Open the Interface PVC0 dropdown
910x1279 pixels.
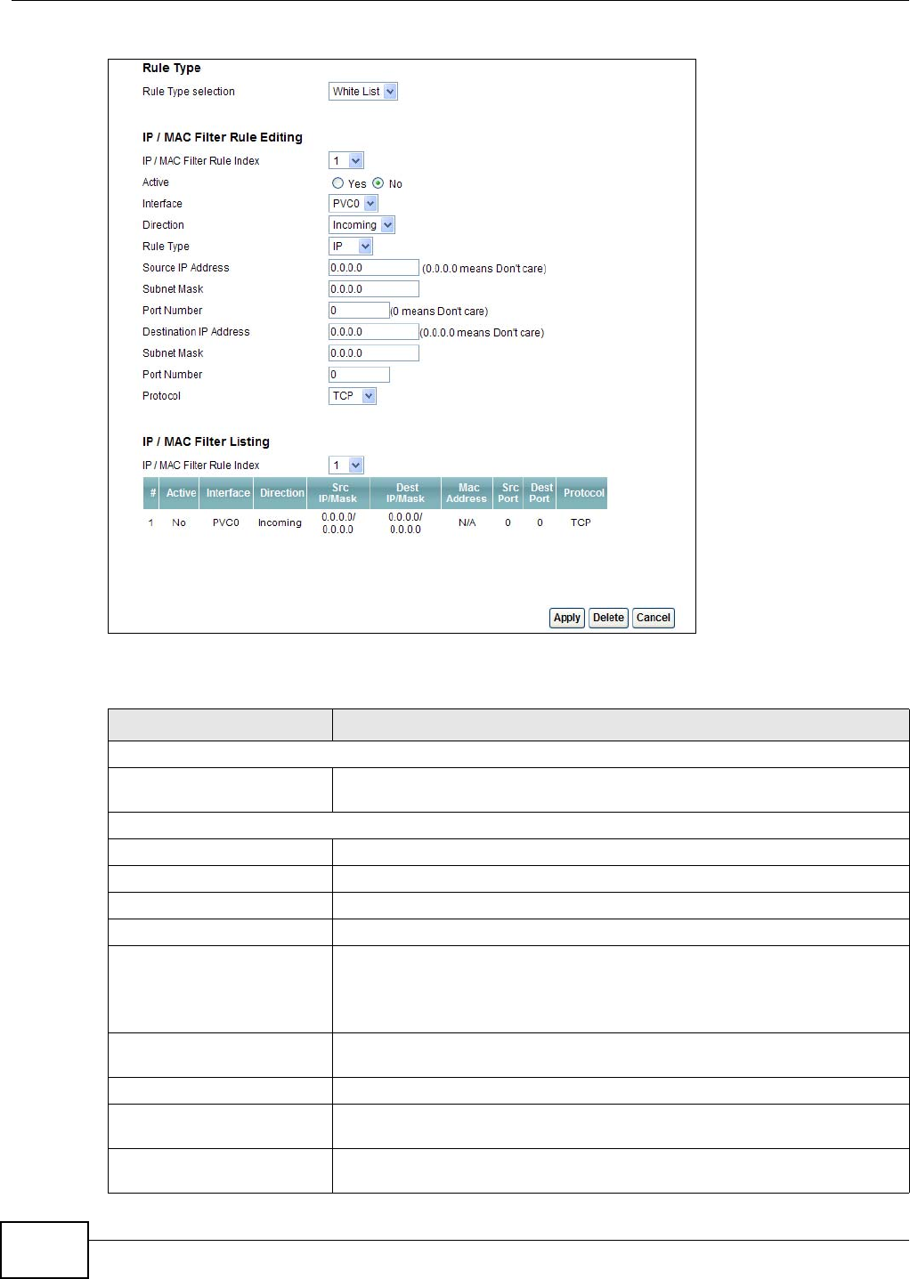pyautogui.click(x=353, y=204)
